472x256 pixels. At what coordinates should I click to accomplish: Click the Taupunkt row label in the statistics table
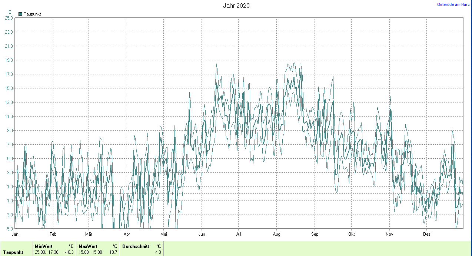(13, 252)
